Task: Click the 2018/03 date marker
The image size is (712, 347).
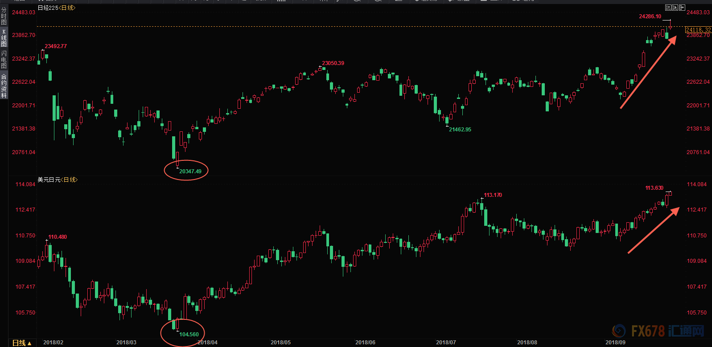Action: pos(126,343)
